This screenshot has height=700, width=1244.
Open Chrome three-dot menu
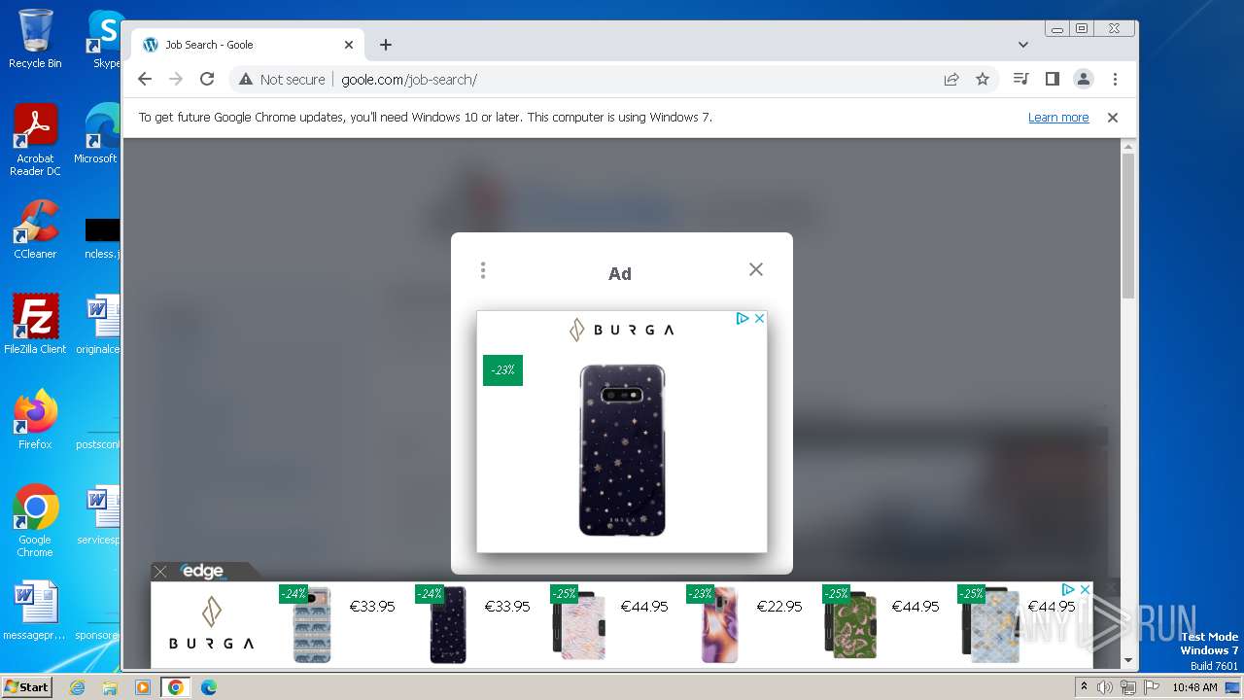[x=1115, y=80]
